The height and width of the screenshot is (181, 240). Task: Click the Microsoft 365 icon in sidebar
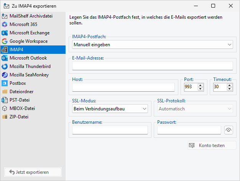click(x=5, y=24)
